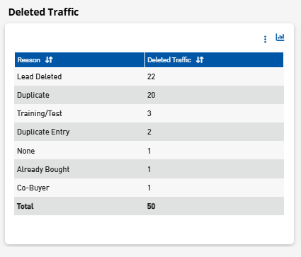Select the None reason row
This screenshot has height=257, width=301.
(x=149, y=151)
